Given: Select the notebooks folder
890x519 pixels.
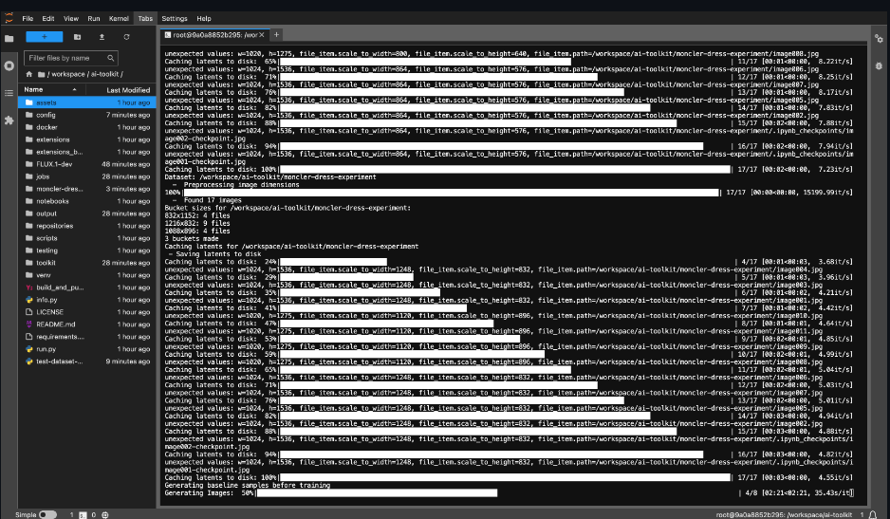Looking at the screenshot, I should coord(87,201).
